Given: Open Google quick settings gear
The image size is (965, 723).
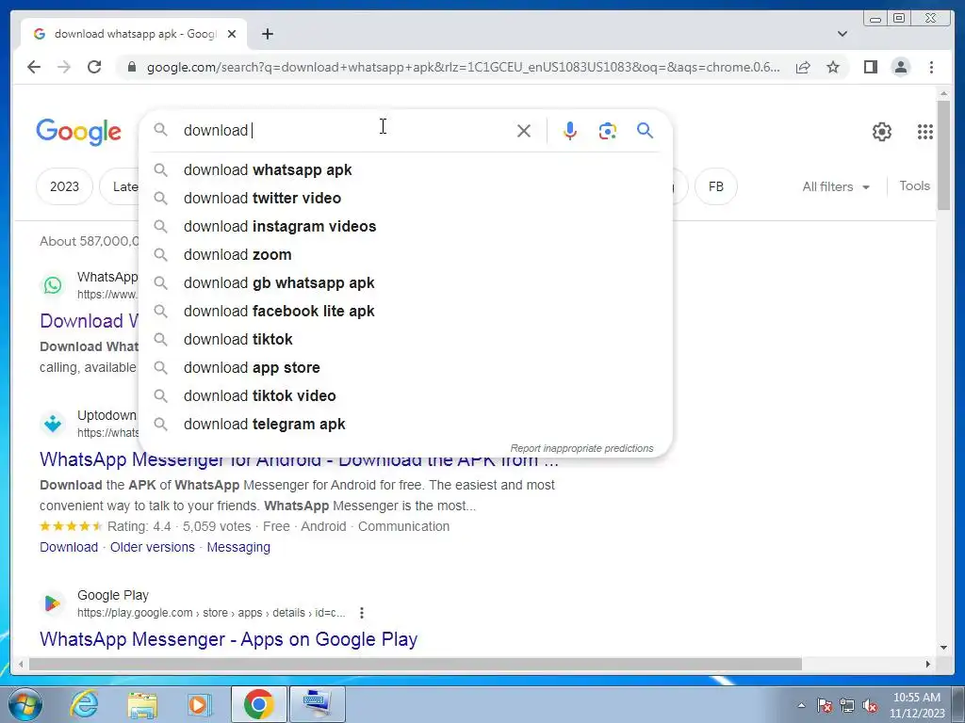Looking at the screenshot, I should (x=882, y=132).
